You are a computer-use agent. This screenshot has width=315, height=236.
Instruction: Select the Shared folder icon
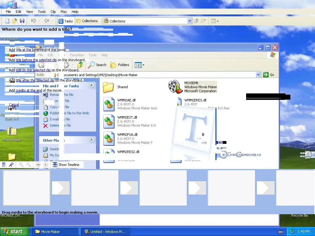109,87
